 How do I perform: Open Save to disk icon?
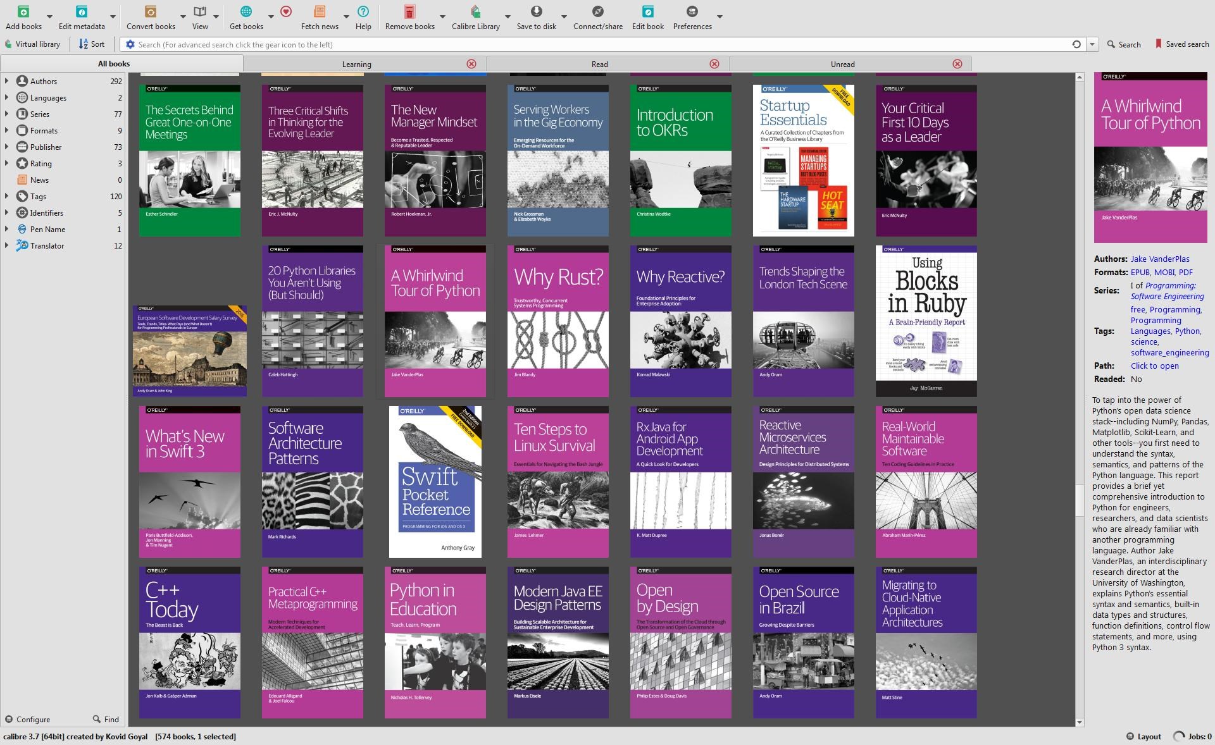536,12
